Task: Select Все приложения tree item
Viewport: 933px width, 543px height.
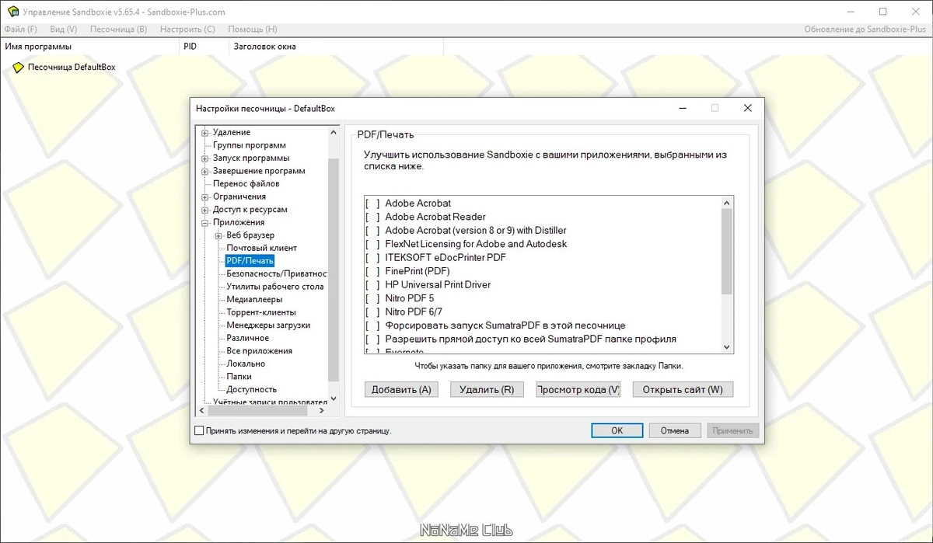Action: pyautogui.click(x=260, y=351)
